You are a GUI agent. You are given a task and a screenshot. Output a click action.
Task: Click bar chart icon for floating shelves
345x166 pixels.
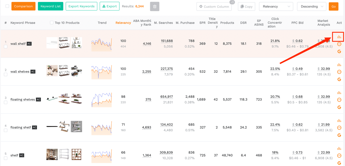coord(339,93)
